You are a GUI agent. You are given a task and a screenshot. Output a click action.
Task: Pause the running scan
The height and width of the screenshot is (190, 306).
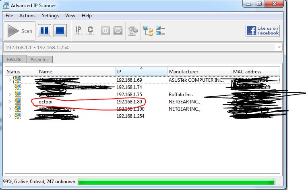click(44, 31)
